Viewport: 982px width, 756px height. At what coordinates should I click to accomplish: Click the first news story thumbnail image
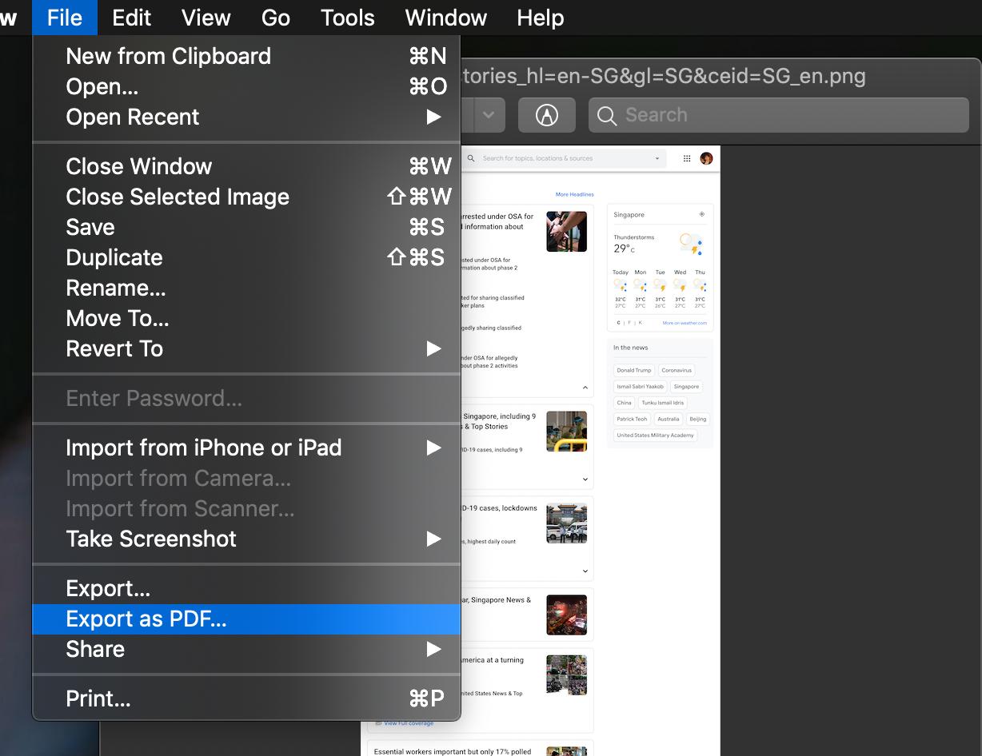pos(566,232)
